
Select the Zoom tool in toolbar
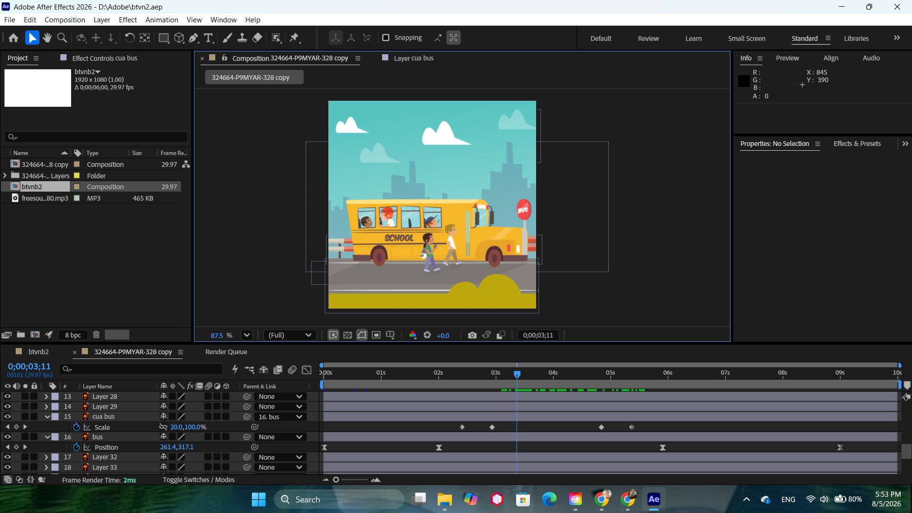[62, 38]
